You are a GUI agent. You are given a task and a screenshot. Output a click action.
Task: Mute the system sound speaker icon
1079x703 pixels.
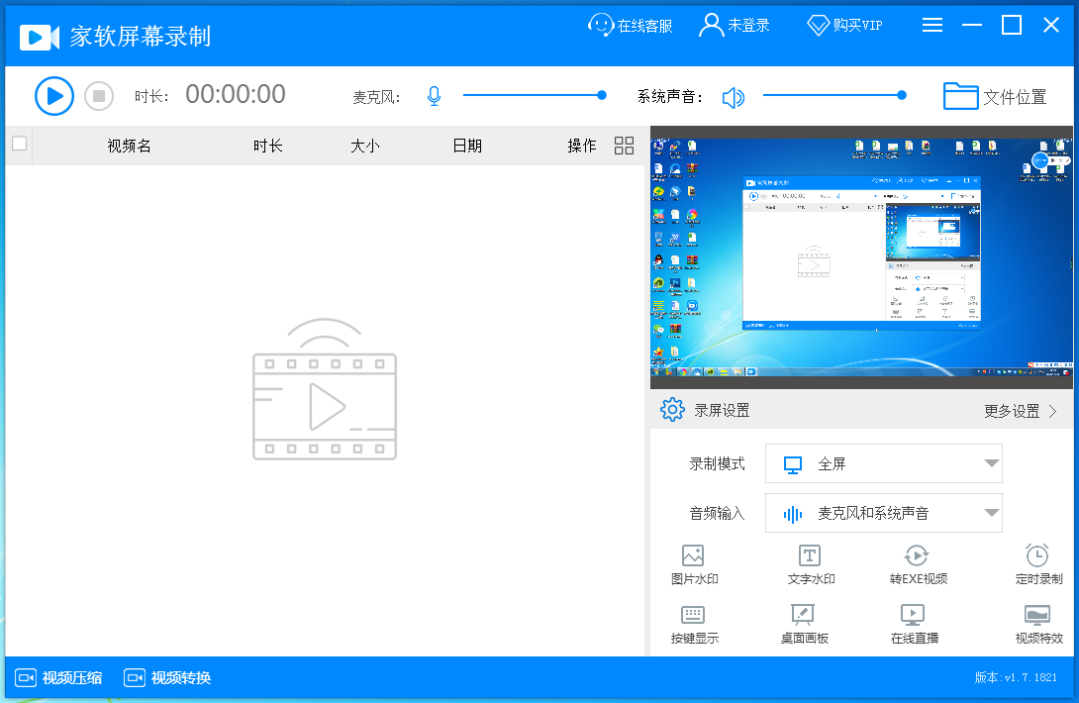733,97
